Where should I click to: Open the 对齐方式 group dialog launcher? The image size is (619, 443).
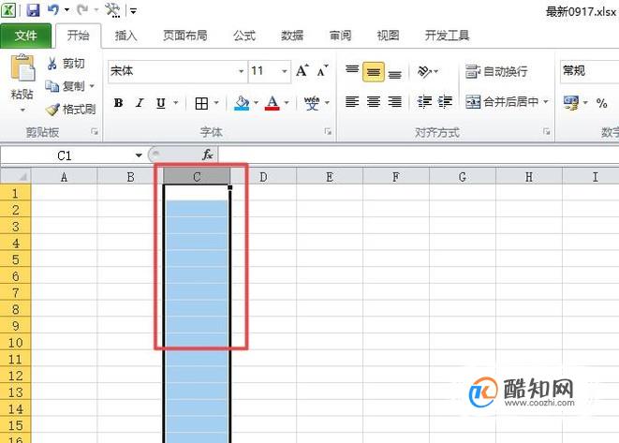547,131
